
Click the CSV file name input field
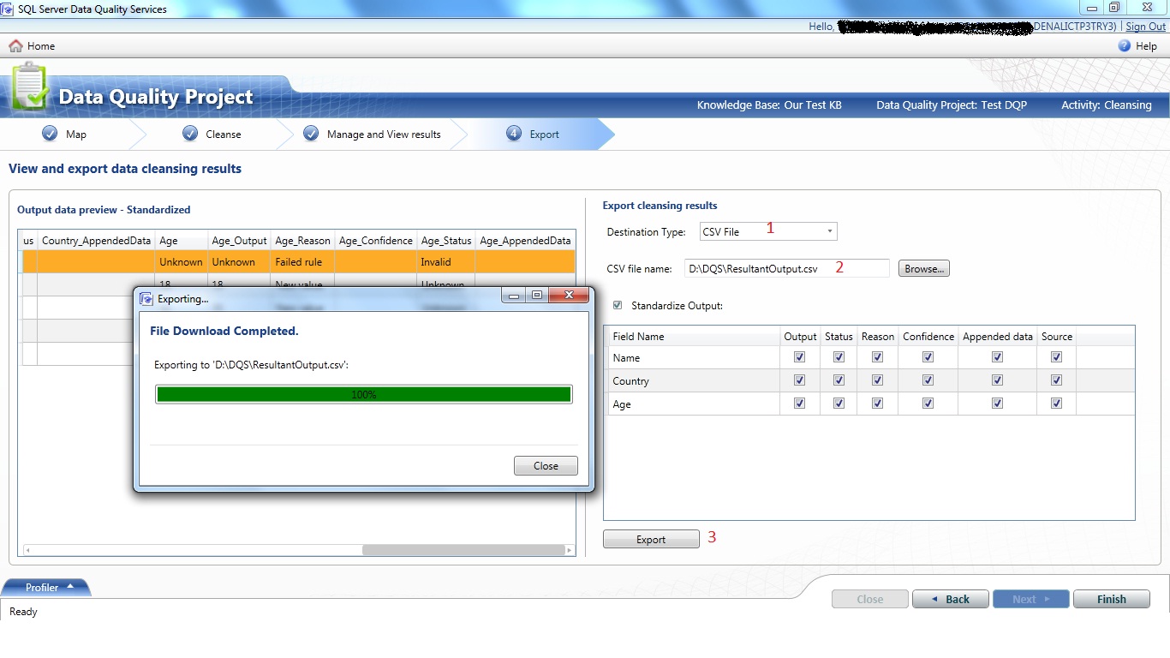tap(787, 268)
